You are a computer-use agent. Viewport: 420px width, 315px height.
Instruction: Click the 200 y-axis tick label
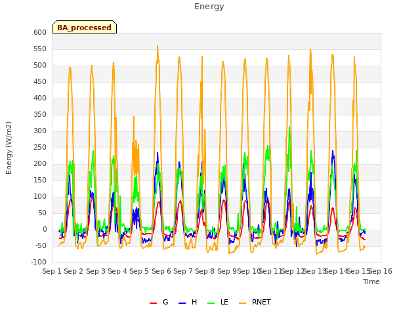click(x=40, y=163)
